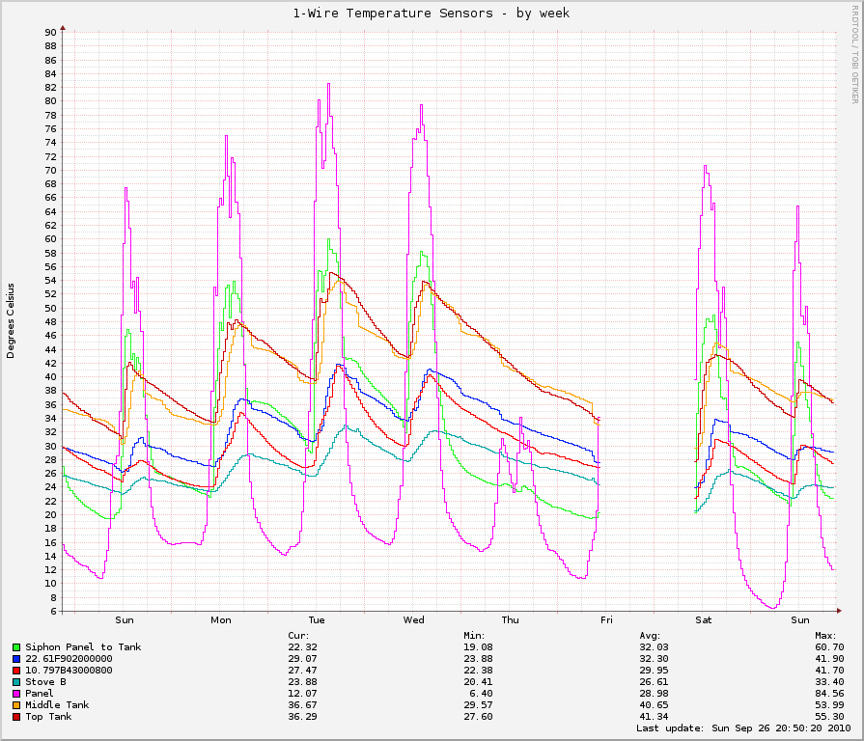This screenshot has width=864, height=741.
Task: Click the 'Sat' label on the time axis
Action: click(x=704, y=620)
